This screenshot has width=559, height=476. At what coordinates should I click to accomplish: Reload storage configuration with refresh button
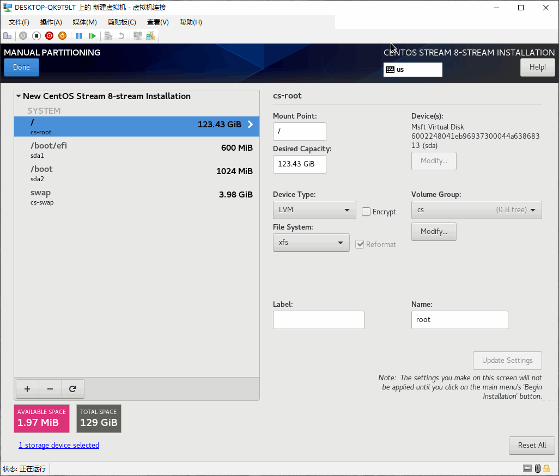click(72, 389)
